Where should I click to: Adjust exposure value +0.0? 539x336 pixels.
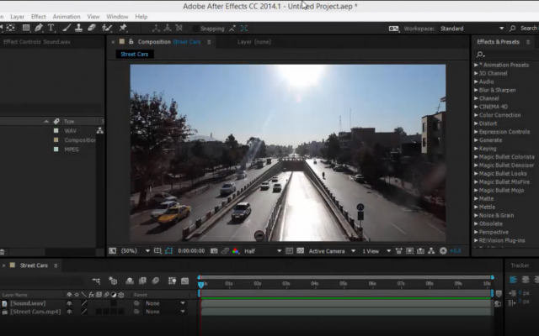(455, 251)
